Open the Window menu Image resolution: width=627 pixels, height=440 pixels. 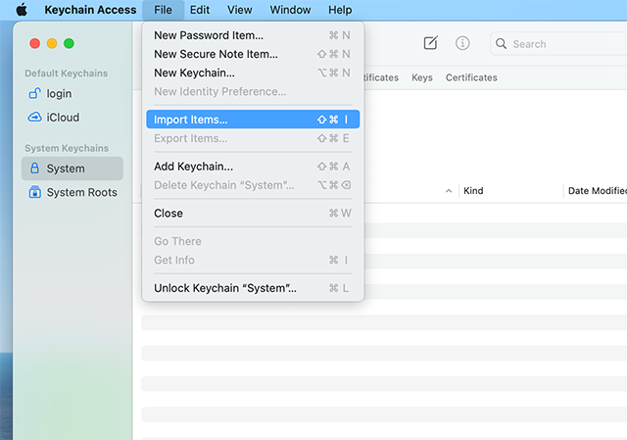pyautogui.click(x=290, y=10)
